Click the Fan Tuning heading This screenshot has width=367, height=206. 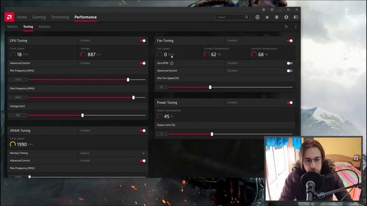tap(165, 41)
